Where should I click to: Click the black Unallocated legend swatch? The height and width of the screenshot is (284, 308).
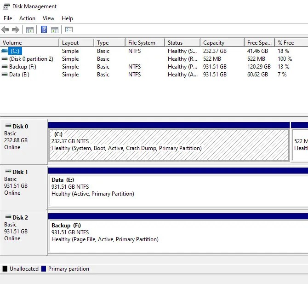[5, 269]
